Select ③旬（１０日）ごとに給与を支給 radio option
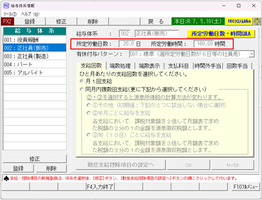The width and height of the screenshot is (262, 200). tap(89, 135)
